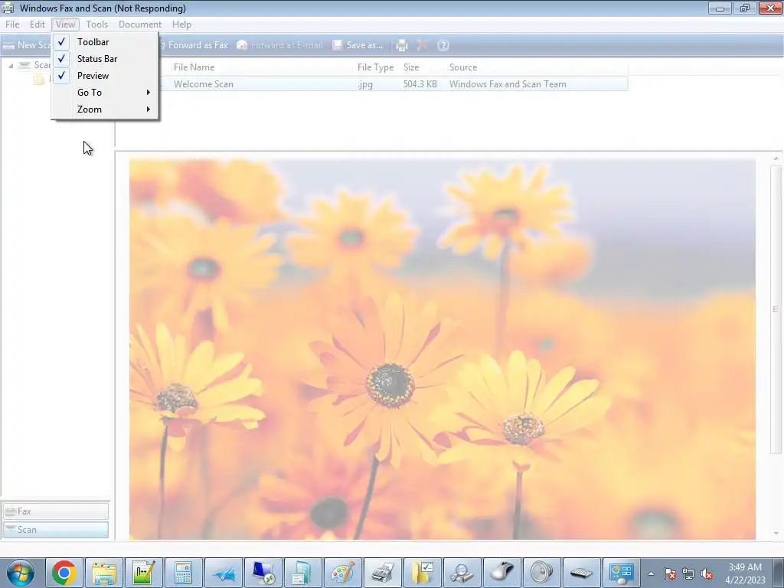Sort list by File Name column

194,67
